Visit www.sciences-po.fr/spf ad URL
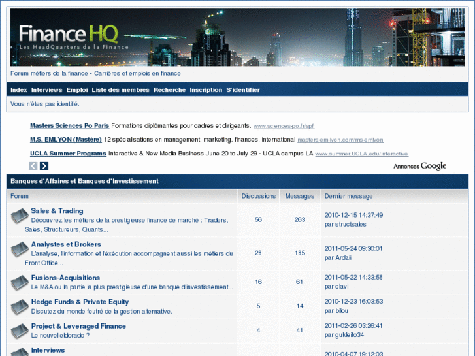This screenshot has height=356, width=475. tap(284, 126)
